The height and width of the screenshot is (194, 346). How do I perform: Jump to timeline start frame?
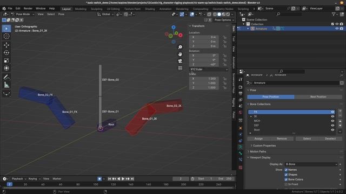click(109, 179)
